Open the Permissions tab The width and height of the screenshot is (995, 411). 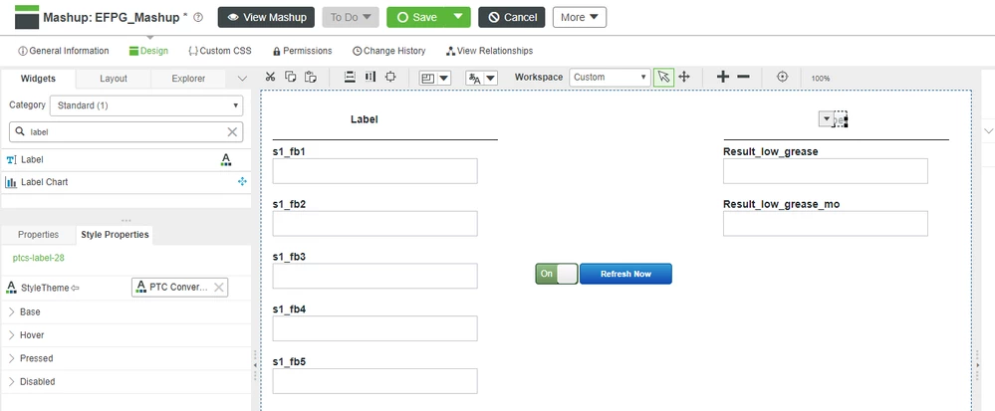(302, 51)
